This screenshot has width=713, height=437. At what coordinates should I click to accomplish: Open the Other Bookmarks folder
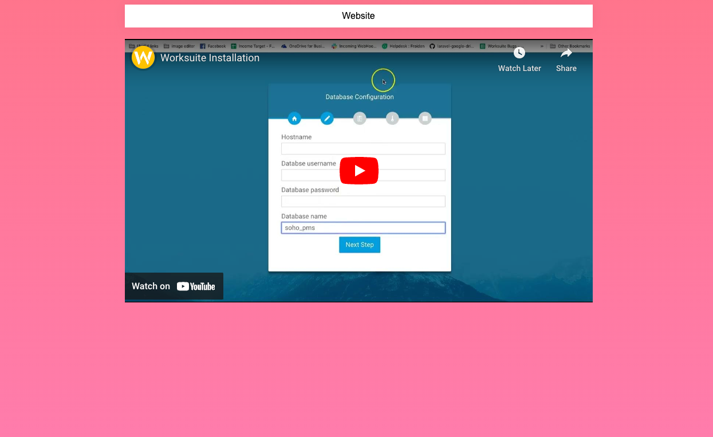point(570,46)
